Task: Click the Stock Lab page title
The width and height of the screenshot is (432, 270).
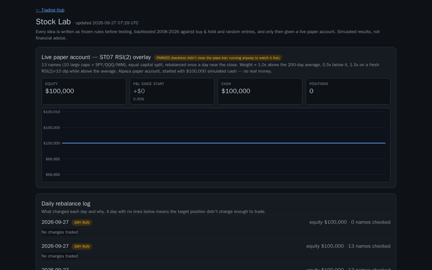Action: tap(53, 22)
